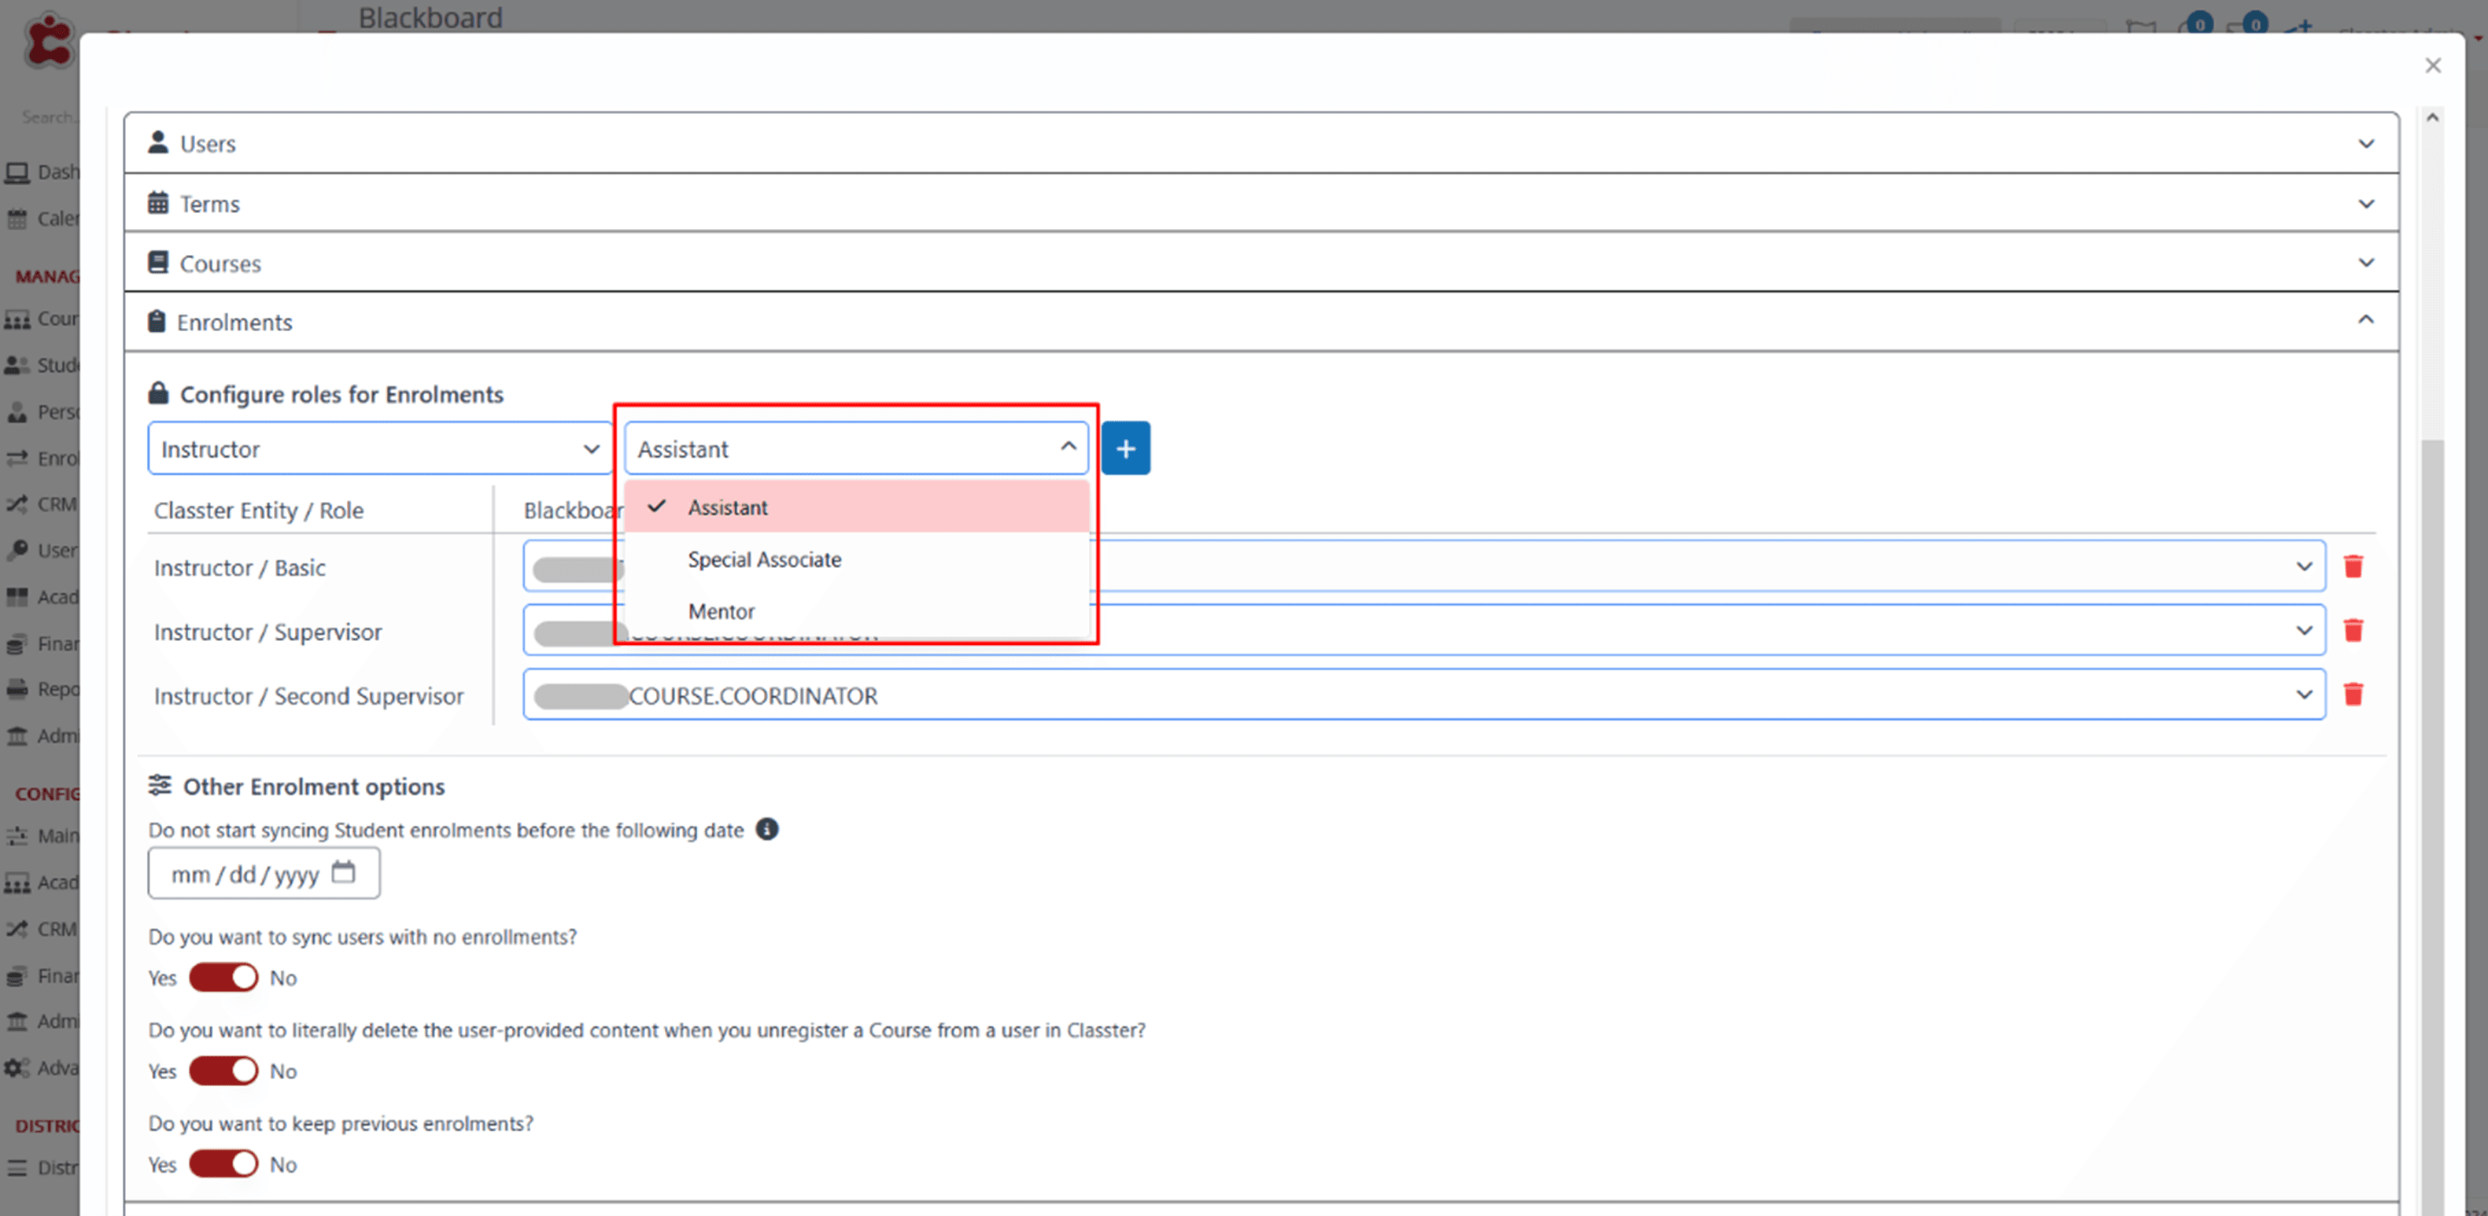
Task: Click the scrollbar up arrow
Action: coord(2433,118)
